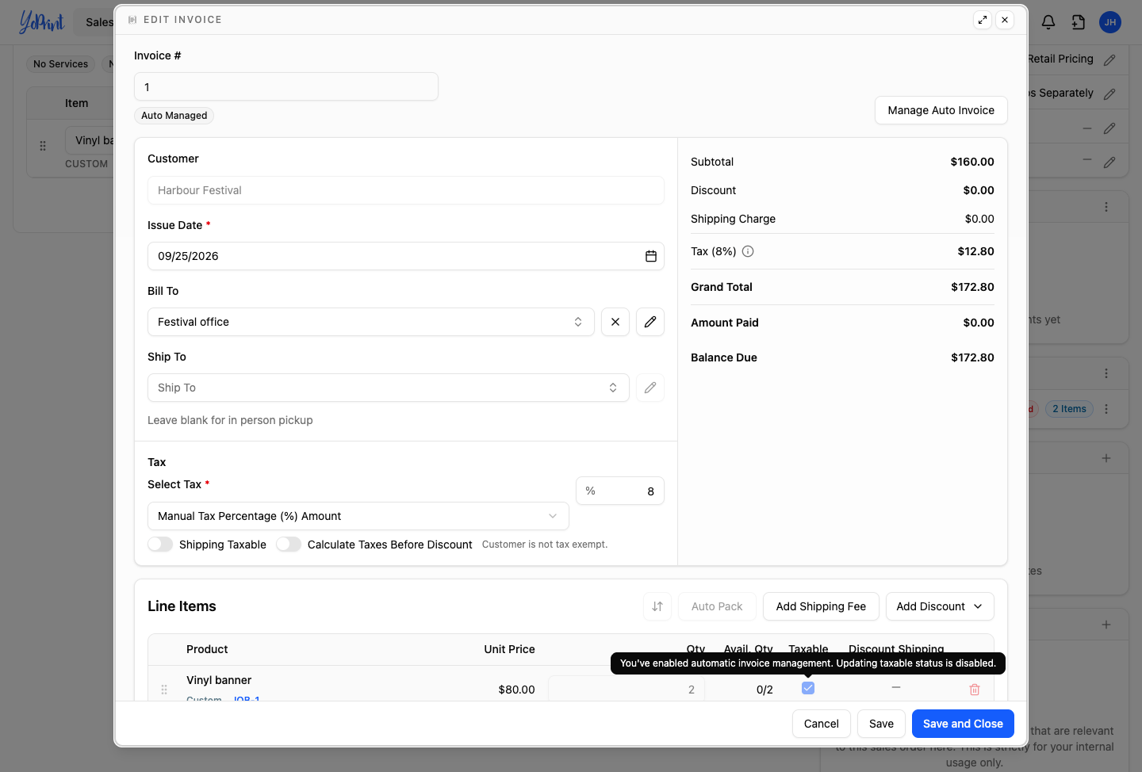1142x772 pixels.
Task: Click the Auto Pack button
Action: (x=717, y=606)
